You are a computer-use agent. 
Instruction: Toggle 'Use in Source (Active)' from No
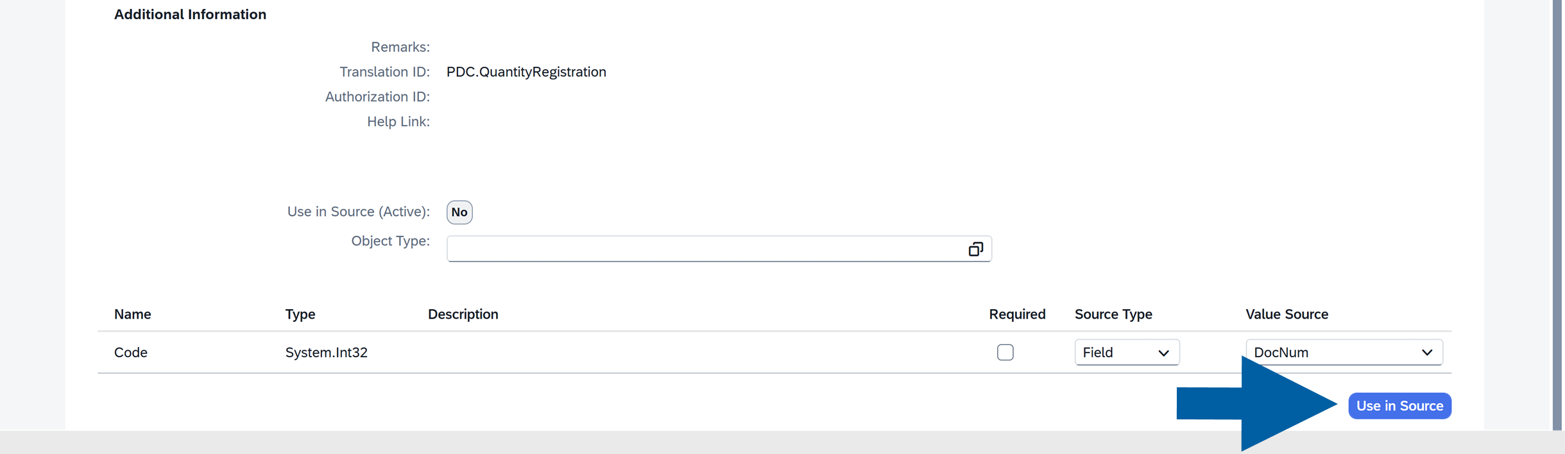coord(459,212)
